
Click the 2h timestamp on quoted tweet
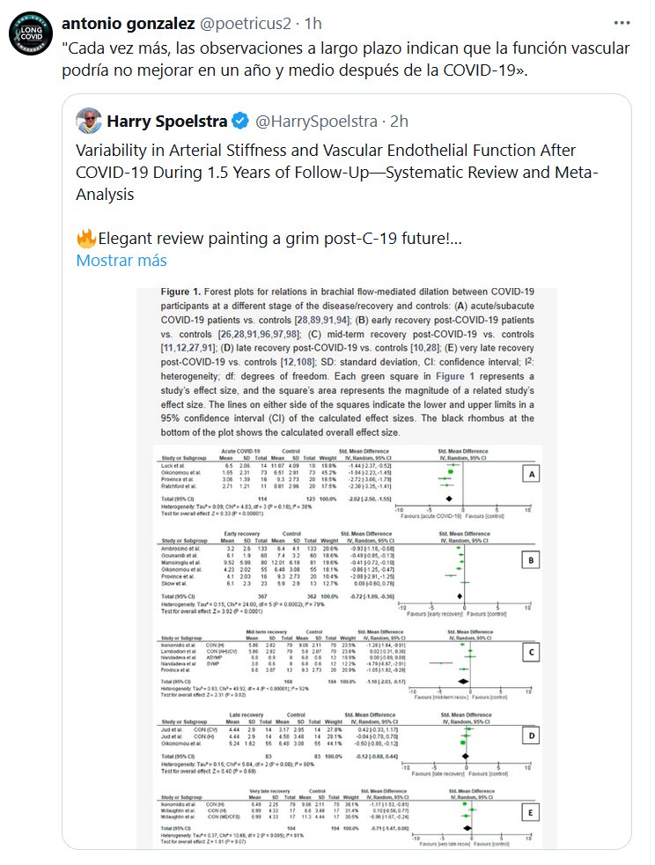(x=399, y=121)
